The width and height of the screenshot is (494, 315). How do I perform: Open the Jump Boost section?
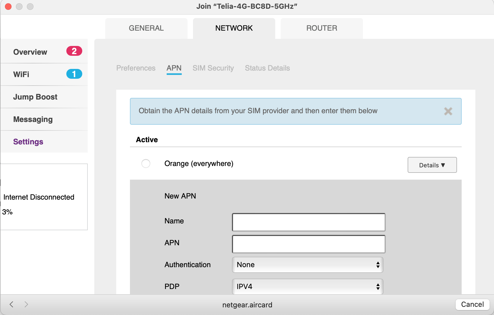click(x=35, y=97)
